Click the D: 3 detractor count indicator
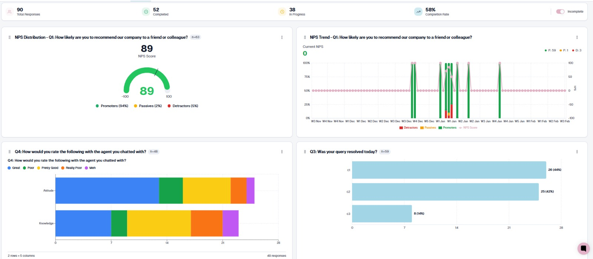Viewport: 593px width, 259px height. 577,50
